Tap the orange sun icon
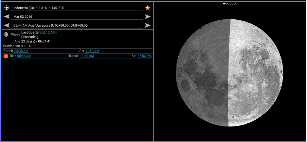This screenshot has width=307, height=142. [x=6, y=56]
